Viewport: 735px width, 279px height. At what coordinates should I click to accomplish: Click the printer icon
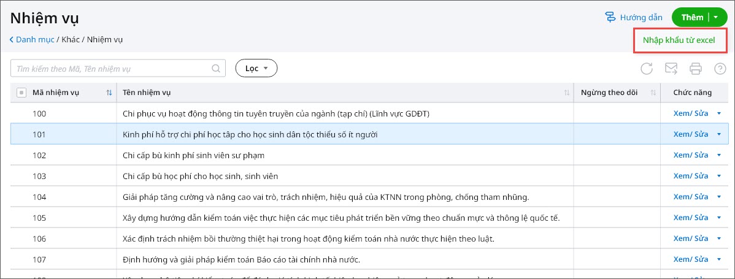[695, 68]
